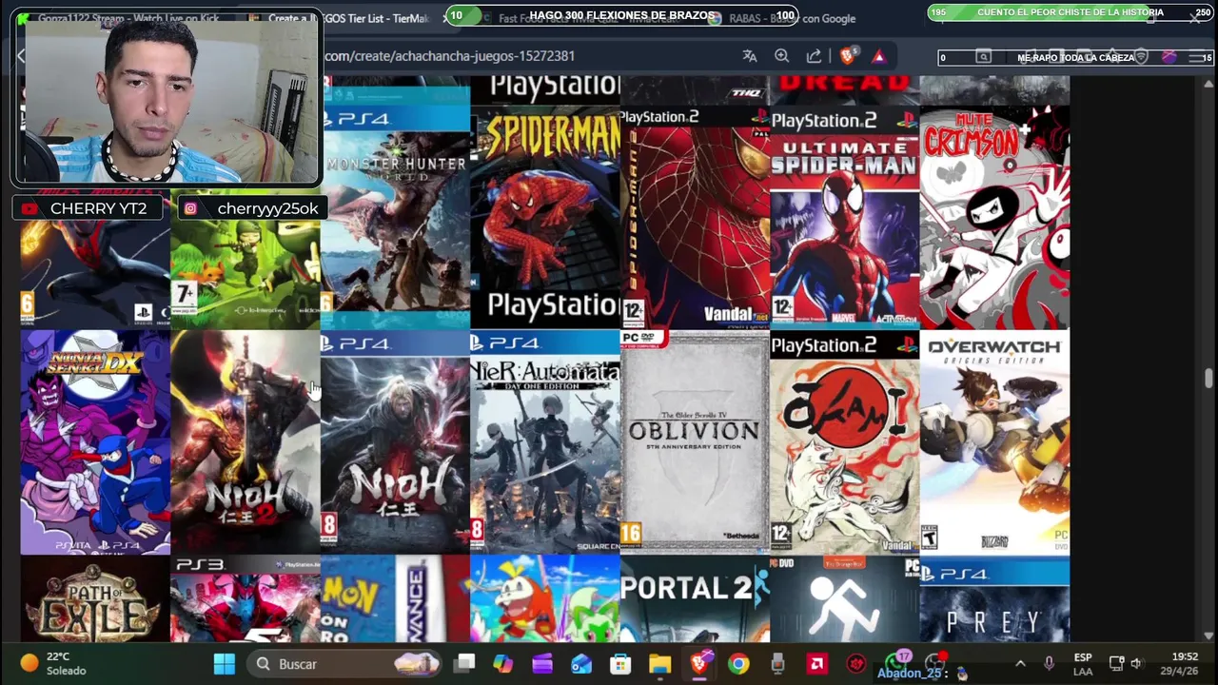Select the Nioh 2 cover

pos(246,442)
